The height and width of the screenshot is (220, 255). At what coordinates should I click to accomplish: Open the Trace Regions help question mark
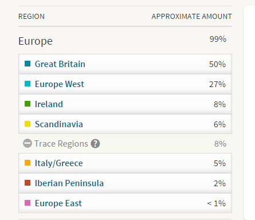pyautogui.click(x=95, y=144)
